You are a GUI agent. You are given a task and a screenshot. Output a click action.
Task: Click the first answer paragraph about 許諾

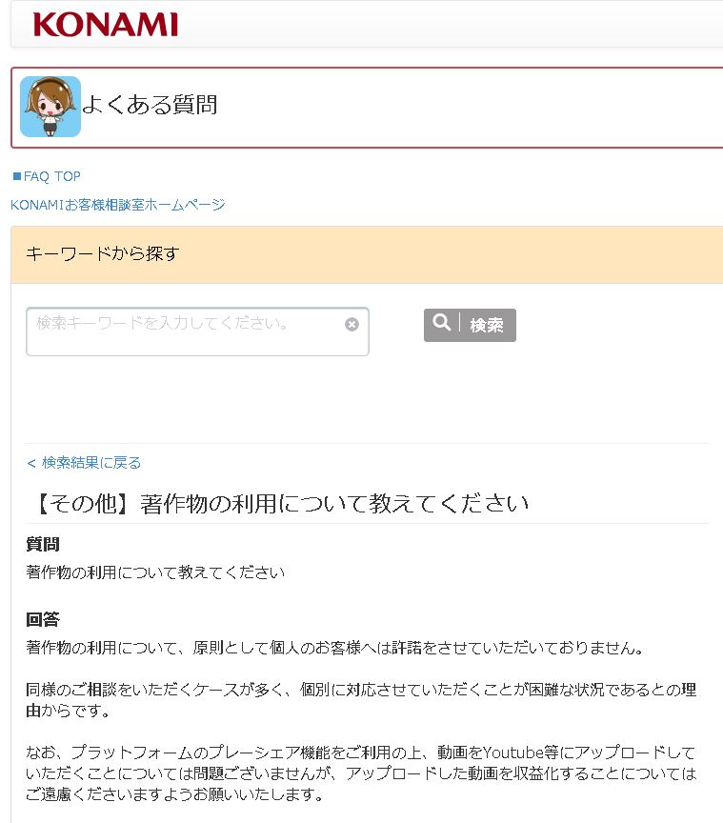(335, 649)
